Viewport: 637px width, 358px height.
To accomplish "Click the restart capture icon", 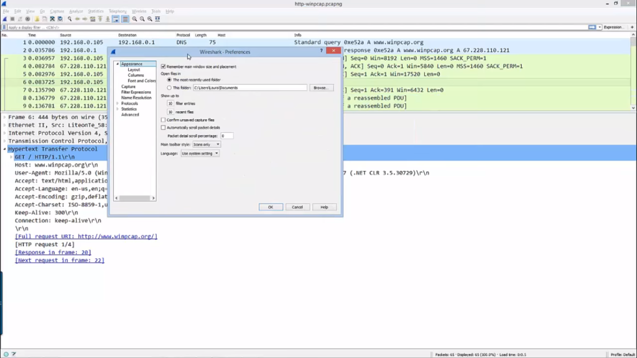I will click(20, 19).
